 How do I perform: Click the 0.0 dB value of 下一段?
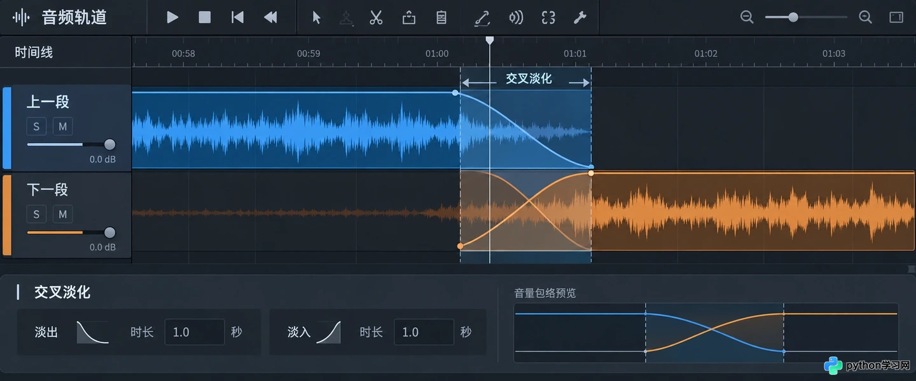[102, 247]
